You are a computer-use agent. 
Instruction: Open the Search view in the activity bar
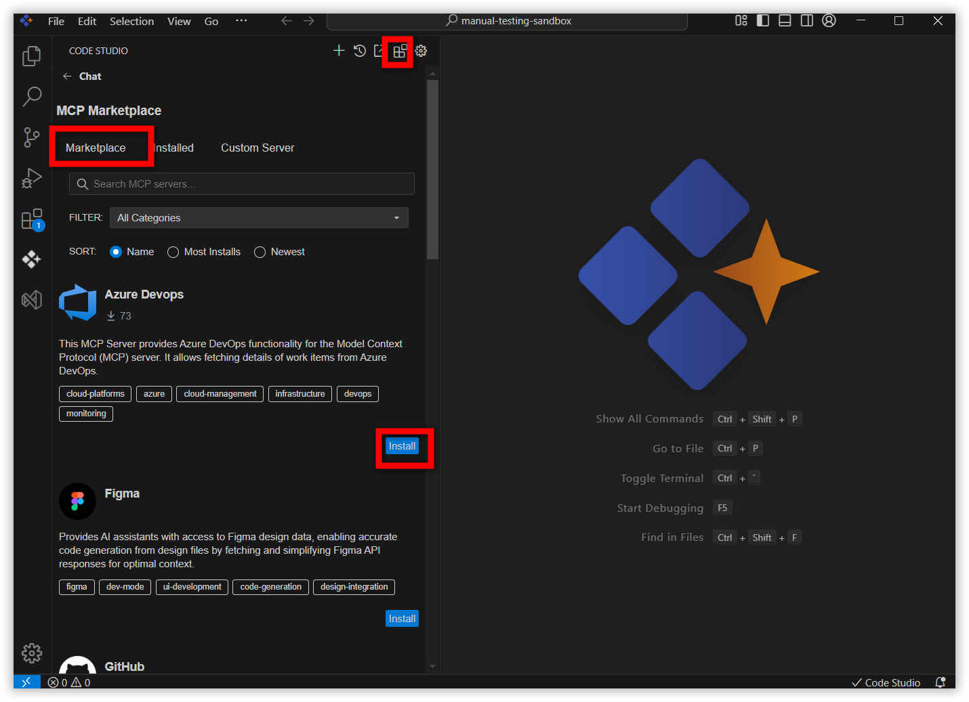pos(32,97)
